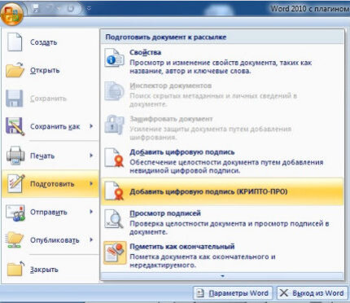The width and height of the screenshot is (350, 303).
Task: Click the checklist pencil icon beside Подготовить
Action: click(x=16, y=184)
